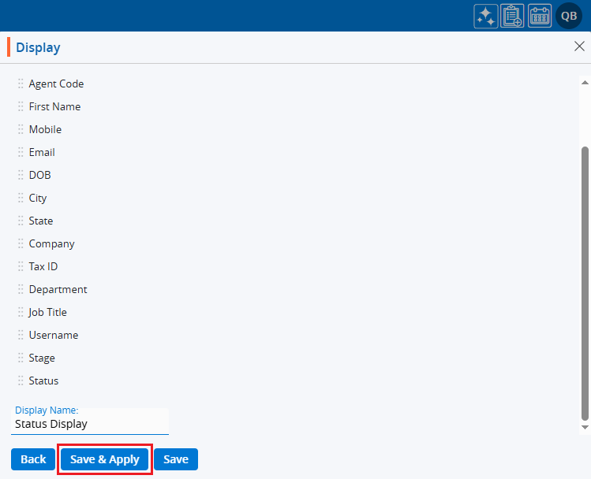Screen dimensions: 591x479
Task: Click drag handle next to Email
Action: [x=21, y=152]
